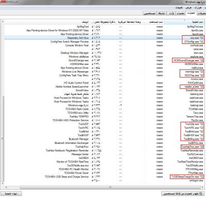Select the ToshibaReminder.exe process
The height and width of the screenshot is (197, 206).
point(192,151)
